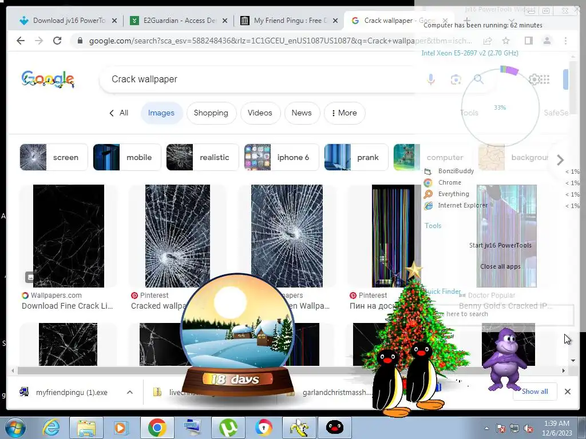Click the Google holiday logo
The height and width of the screenshot is (439, 586).
(x=48, y=79)
